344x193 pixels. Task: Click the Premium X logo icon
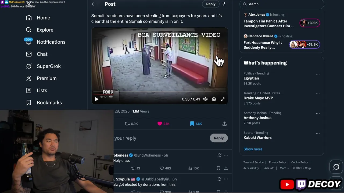pos(29,78)
